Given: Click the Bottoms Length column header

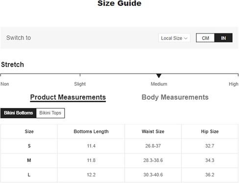Looking at the screenshot, I should pos(91,131).
